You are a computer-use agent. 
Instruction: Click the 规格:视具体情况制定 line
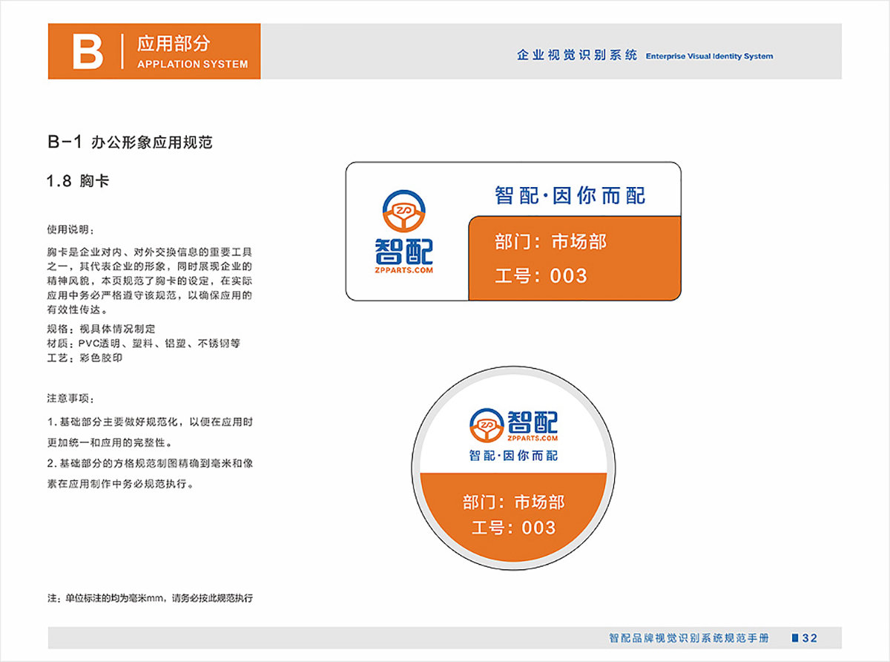101,329
